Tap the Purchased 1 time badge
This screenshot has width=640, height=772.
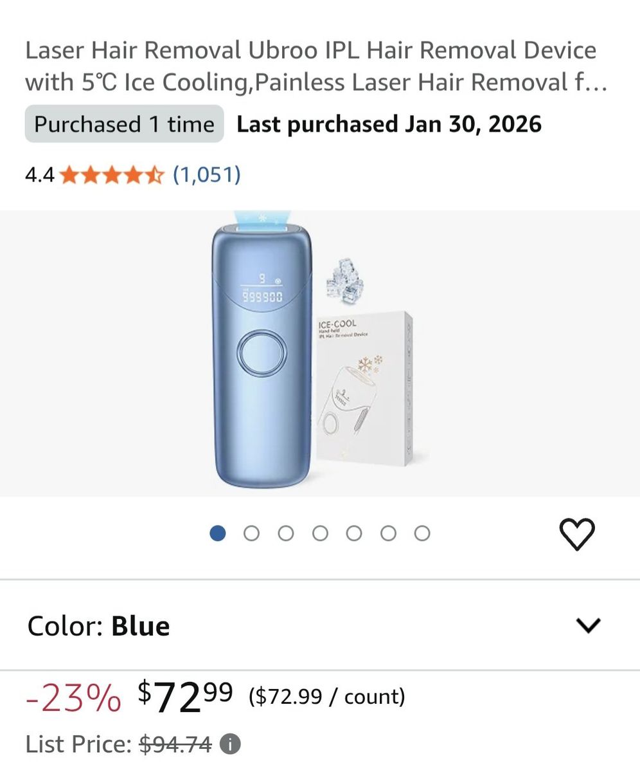pyautogui.click(x=124, y=124)
